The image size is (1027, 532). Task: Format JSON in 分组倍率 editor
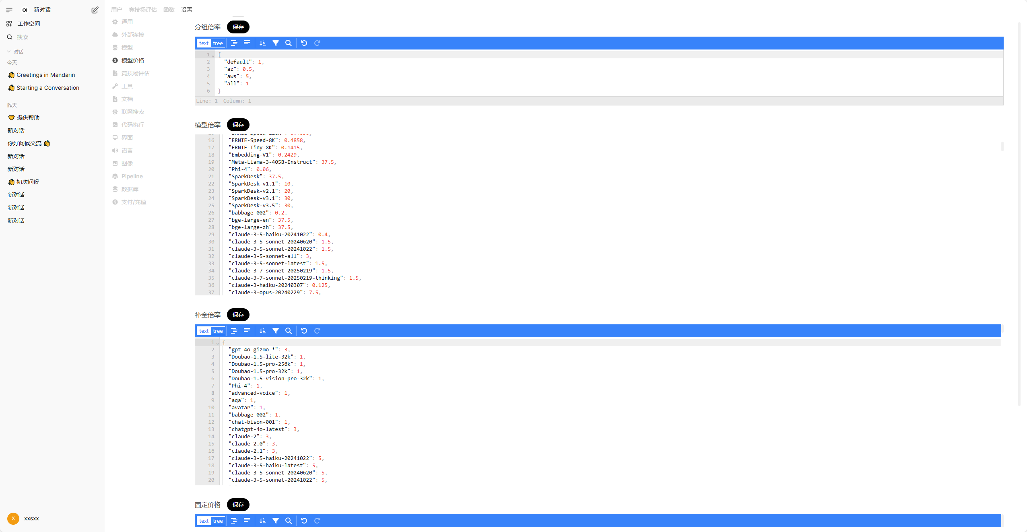pos(234,43)
